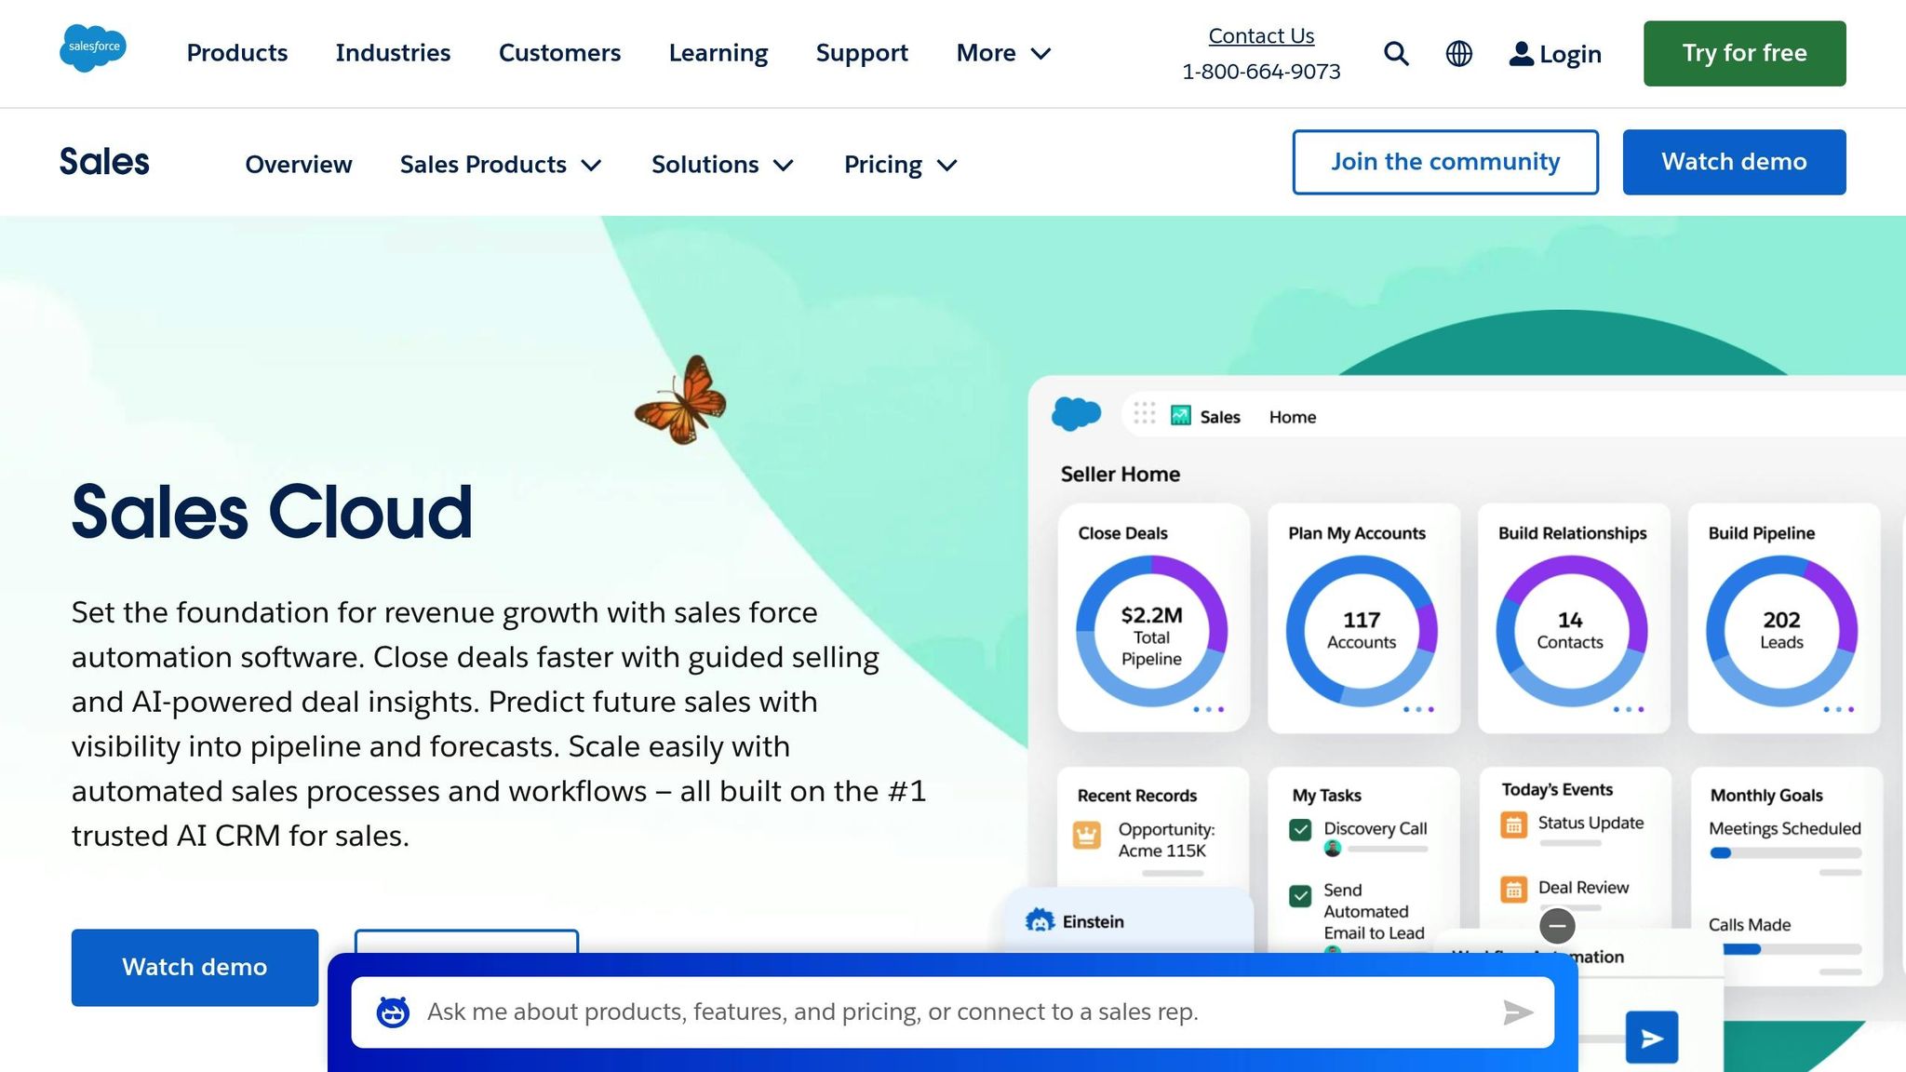Click the Login person icon
Viewport: 1906px width, 1072px height.
click(x=1521, y=54)
